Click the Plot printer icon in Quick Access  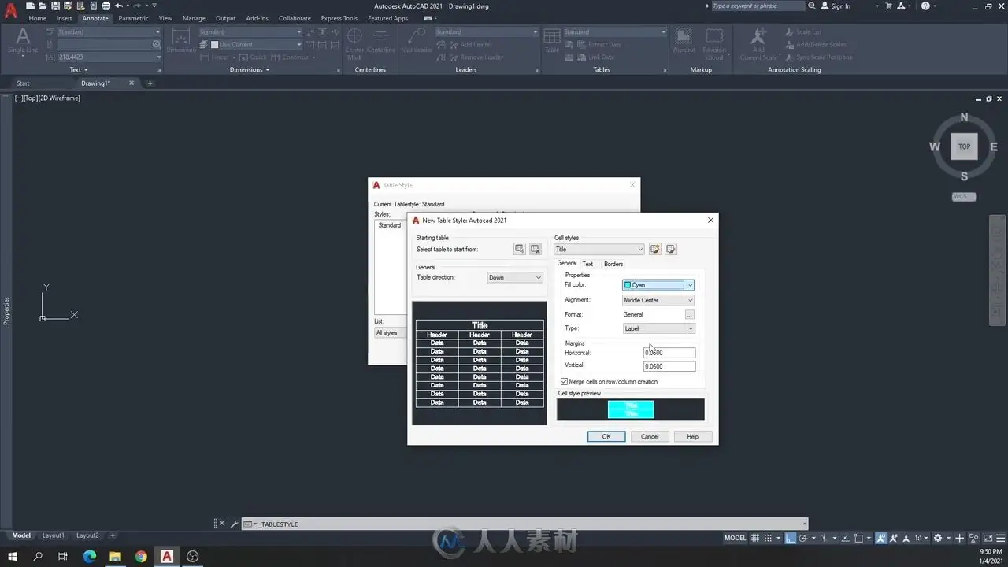[x=106, y=6]
